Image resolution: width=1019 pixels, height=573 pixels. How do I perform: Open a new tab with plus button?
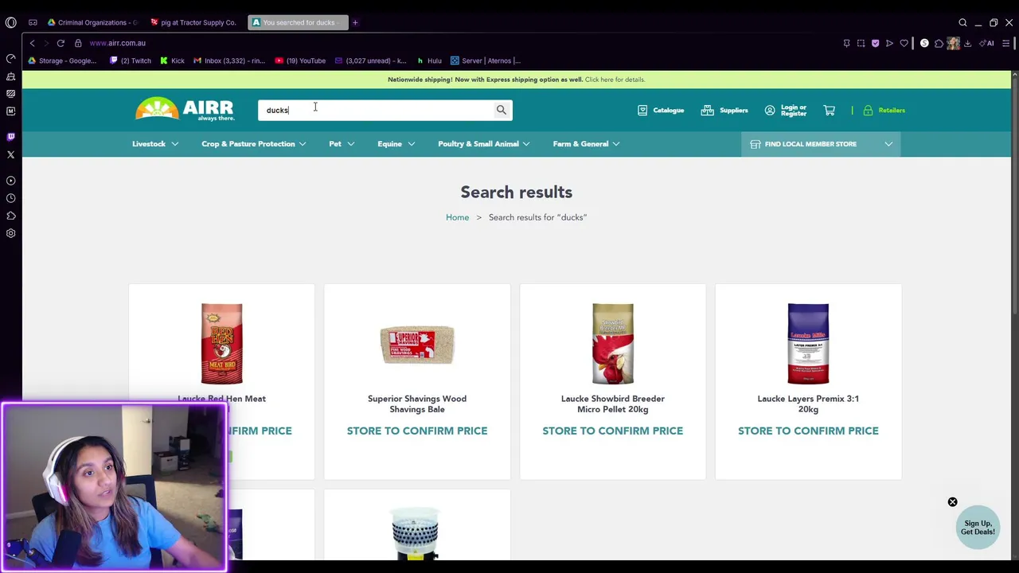(x=355, y=22)
